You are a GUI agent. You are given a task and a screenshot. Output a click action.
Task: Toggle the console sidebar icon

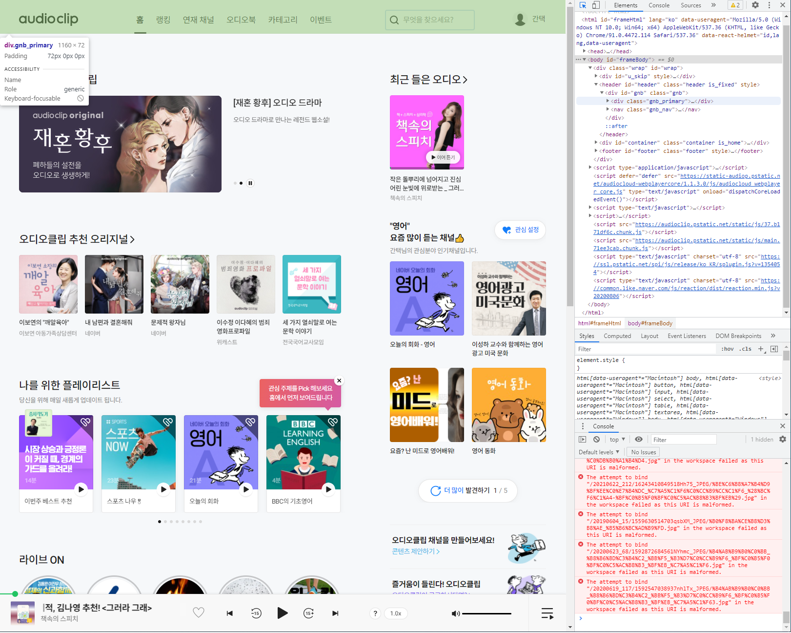pos(582,439)
